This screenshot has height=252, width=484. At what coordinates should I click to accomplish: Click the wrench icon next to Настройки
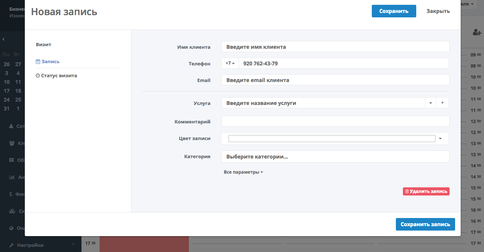pos(11,245)
